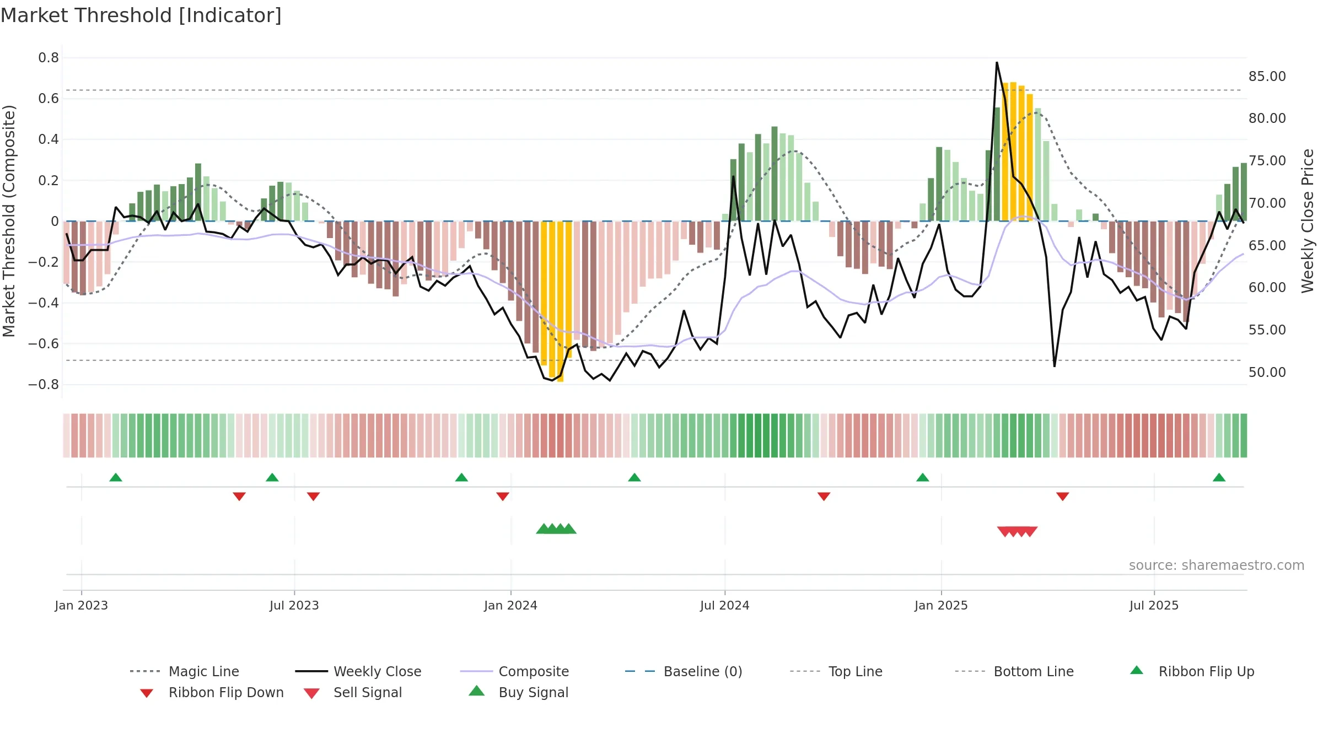Toggle the Magic Line legend entry
Viewport: 1323px width, 744px height.
(185, 671)
